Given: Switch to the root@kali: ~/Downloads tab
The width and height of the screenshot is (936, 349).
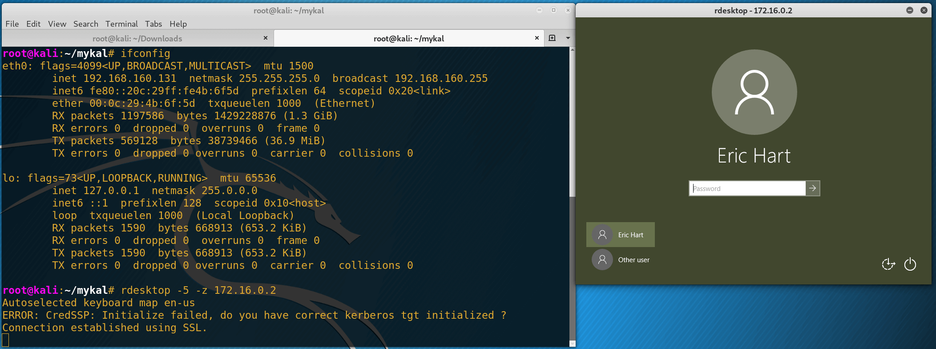Looking at the screenshot, I should pyautogui.click(x=137, y=39).
